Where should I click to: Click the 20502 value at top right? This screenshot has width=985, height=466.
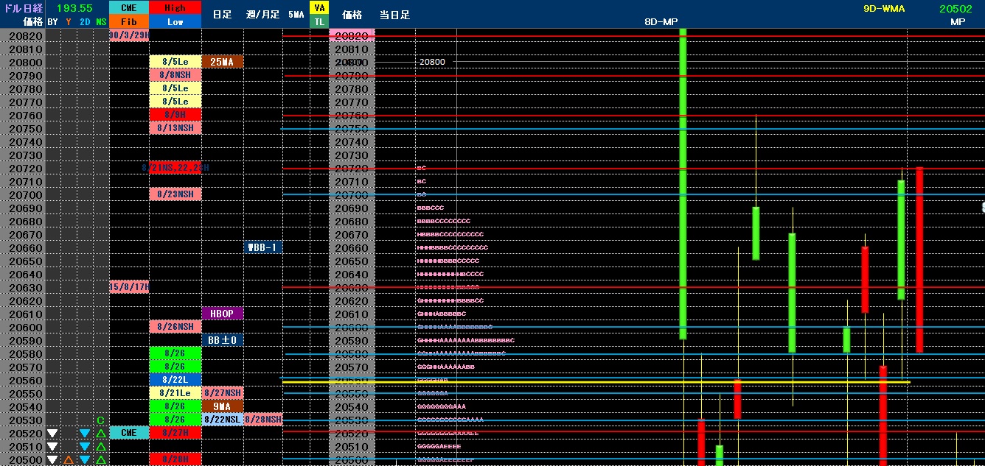click(958, 8)
